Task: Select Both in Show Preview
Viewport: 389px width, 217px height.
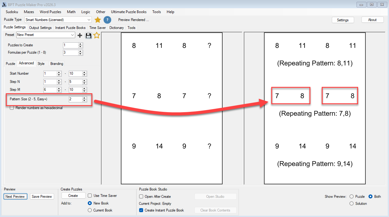Action: point(370,197)
